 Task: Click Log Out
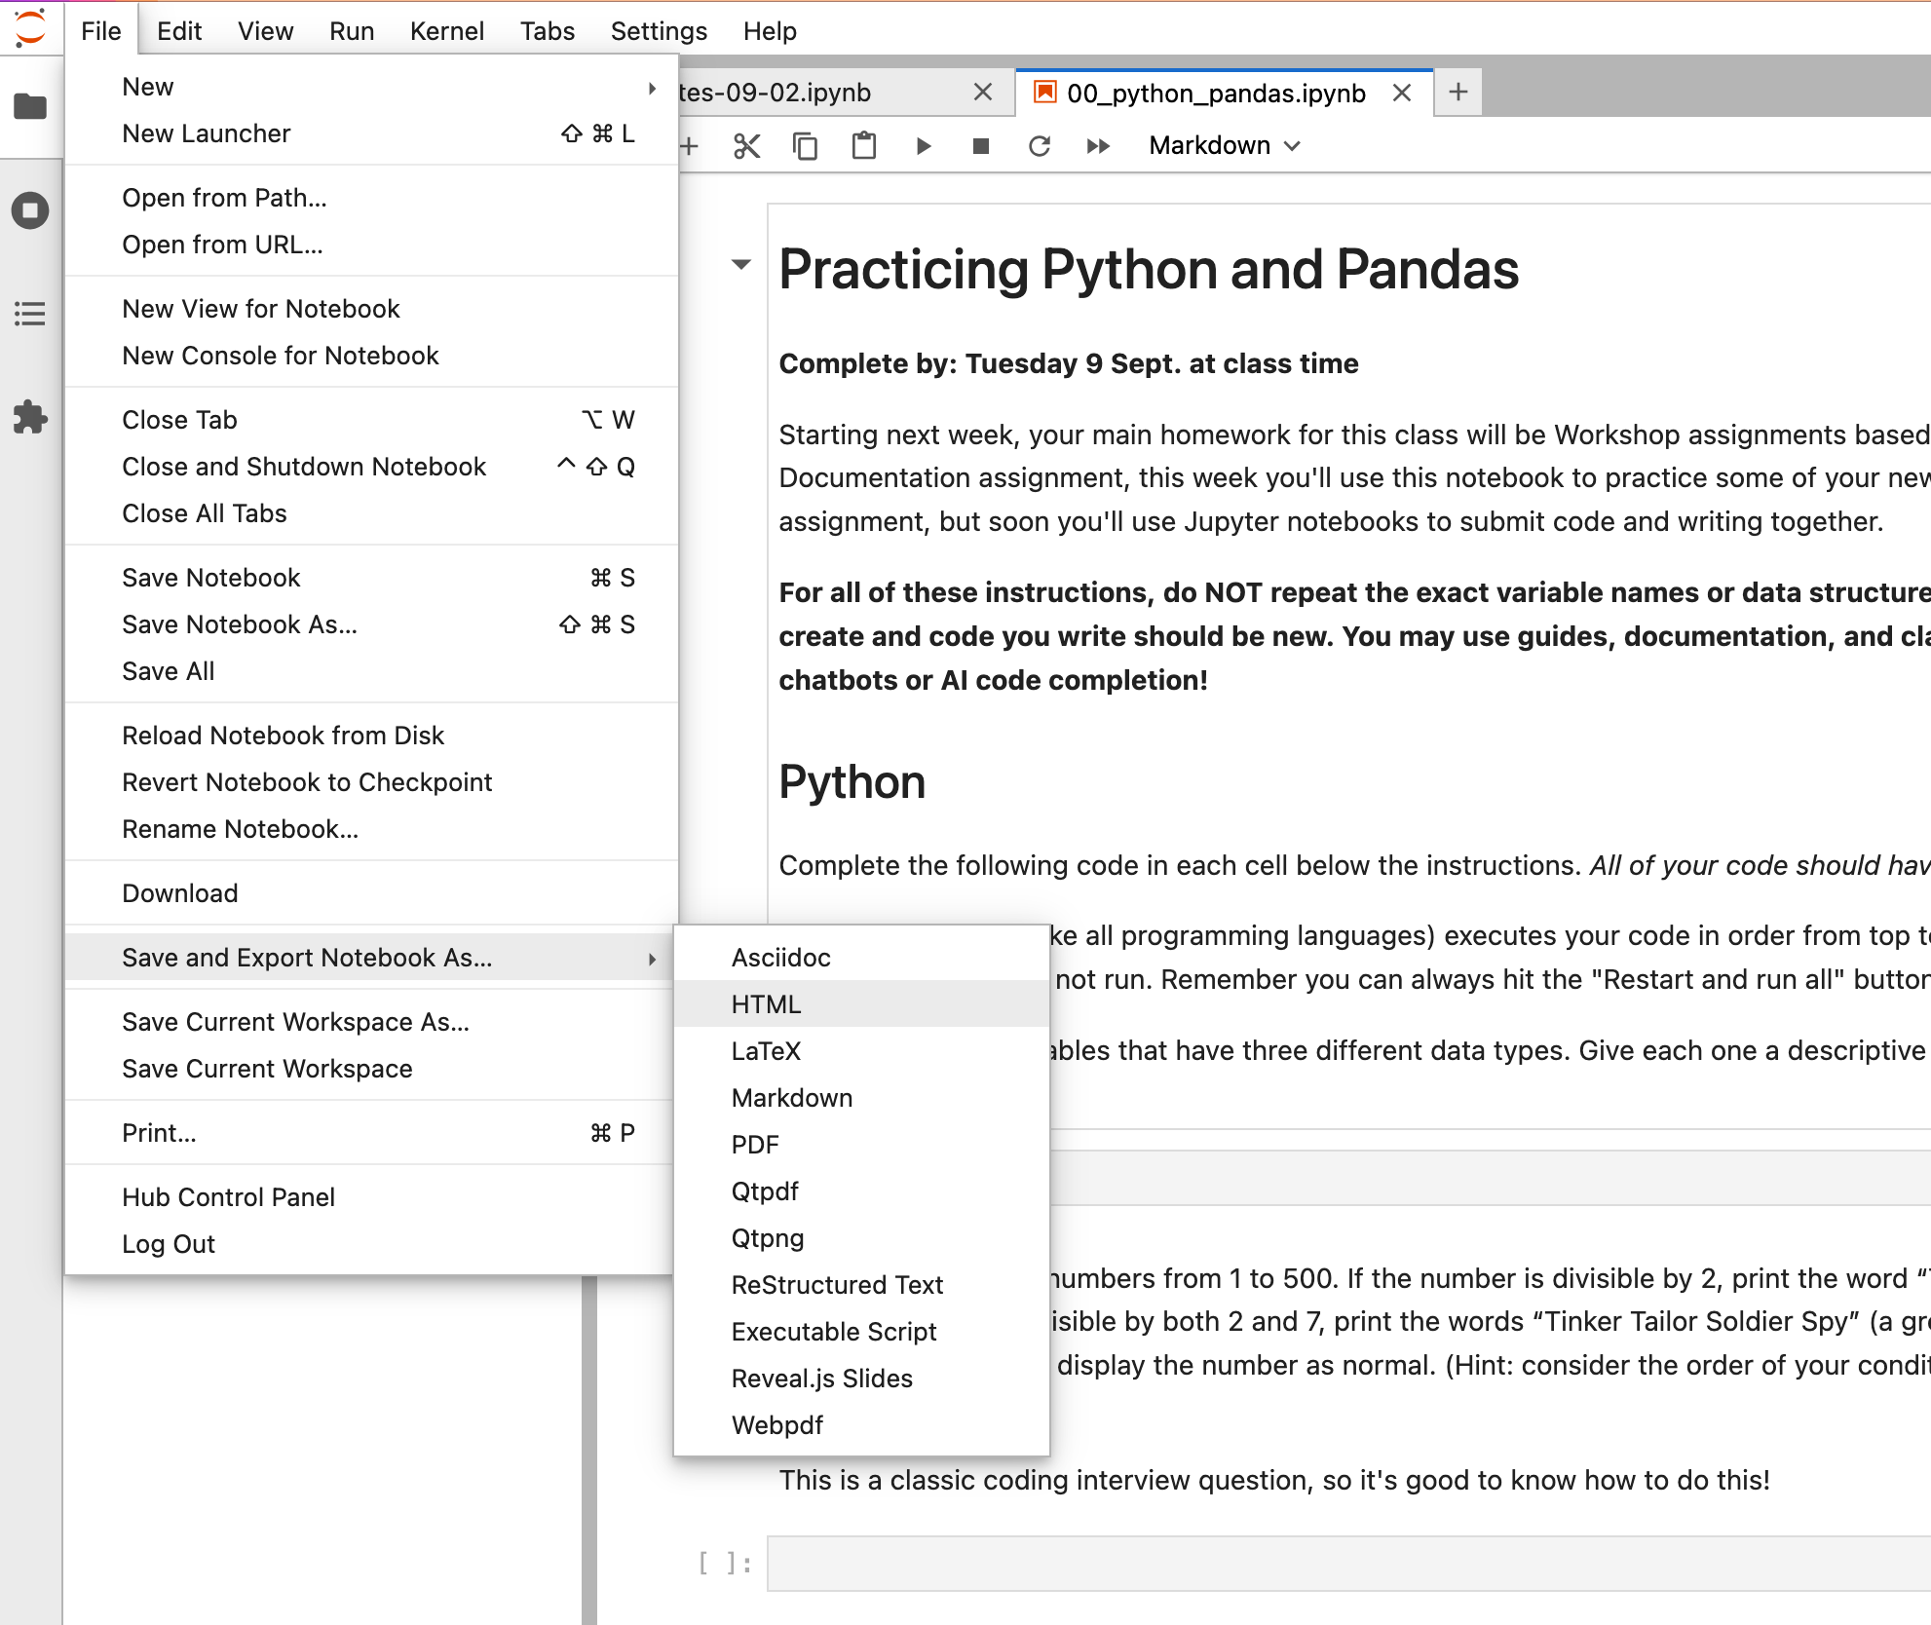pos(371,1244)
